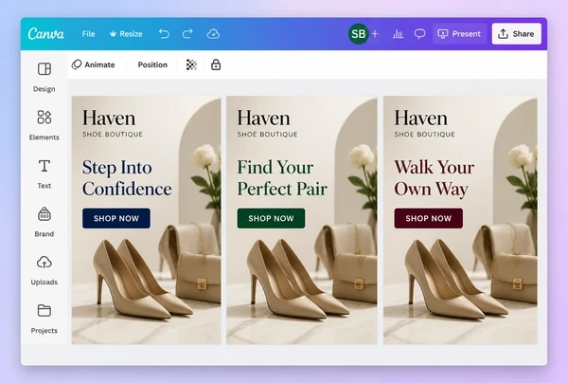568x383 pixels.
Task: Select SHOE BOUTIQUE text in maroon design
Action: [x=424, y=135]
